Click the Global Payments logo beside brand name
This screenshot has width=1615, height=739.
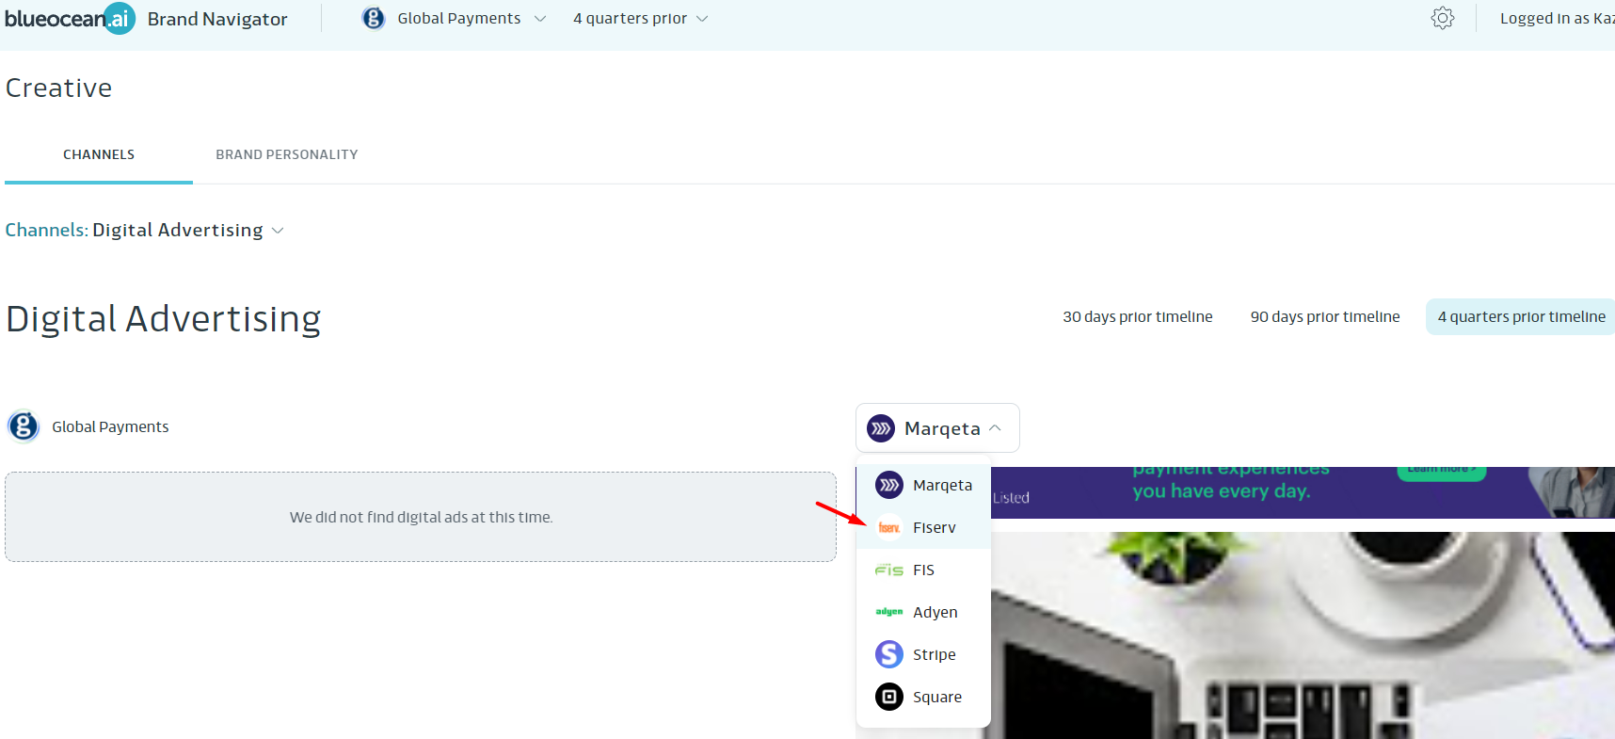click(23, 426)
